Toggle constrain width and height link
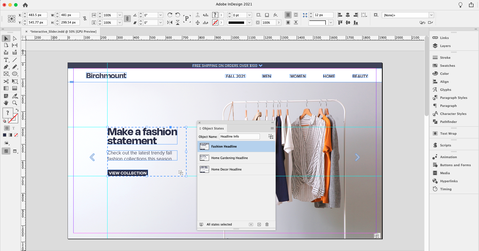The width and height of the screenshot is (479, 251). [x=85, y=18]
